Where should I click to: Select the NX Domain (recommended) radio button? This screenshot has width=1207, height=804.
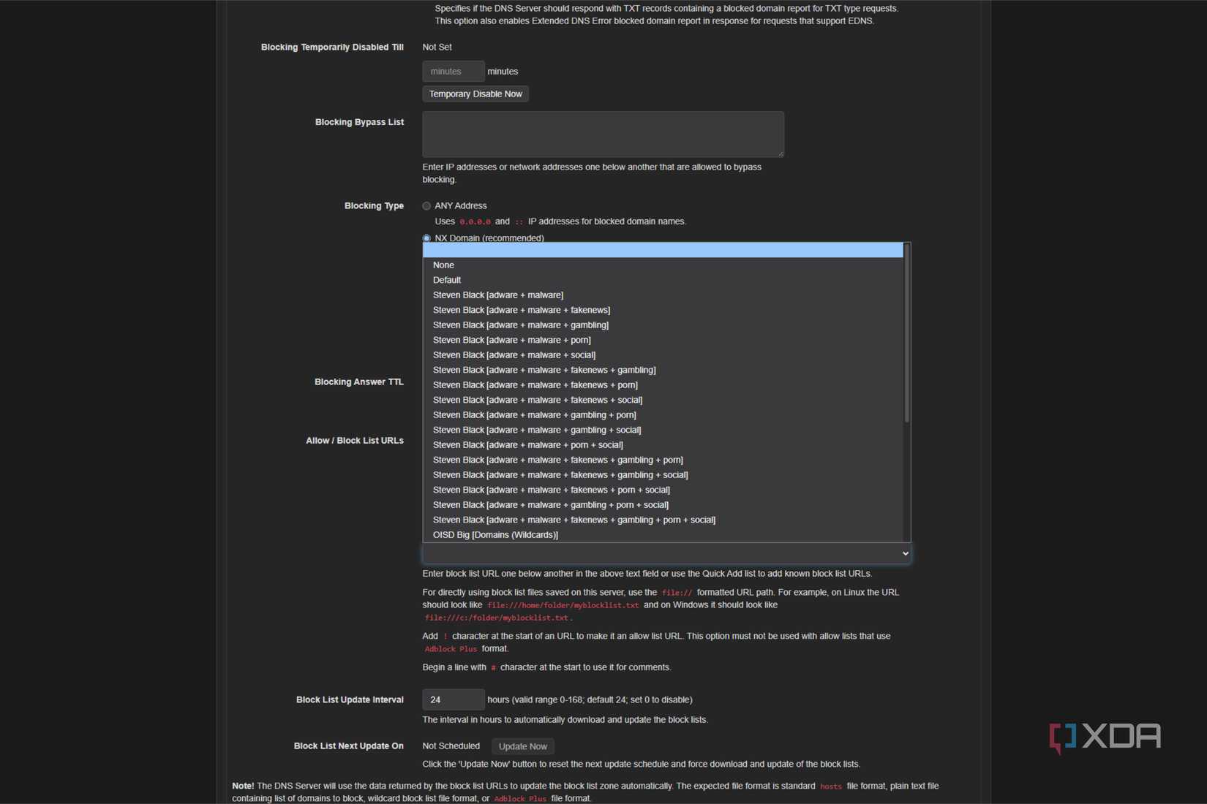[x=426, y=238]
